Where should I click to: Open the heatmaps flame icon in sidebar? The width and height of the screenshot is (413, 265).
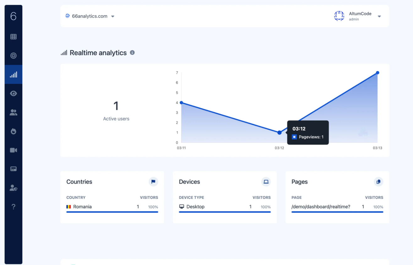click(13, 131)
